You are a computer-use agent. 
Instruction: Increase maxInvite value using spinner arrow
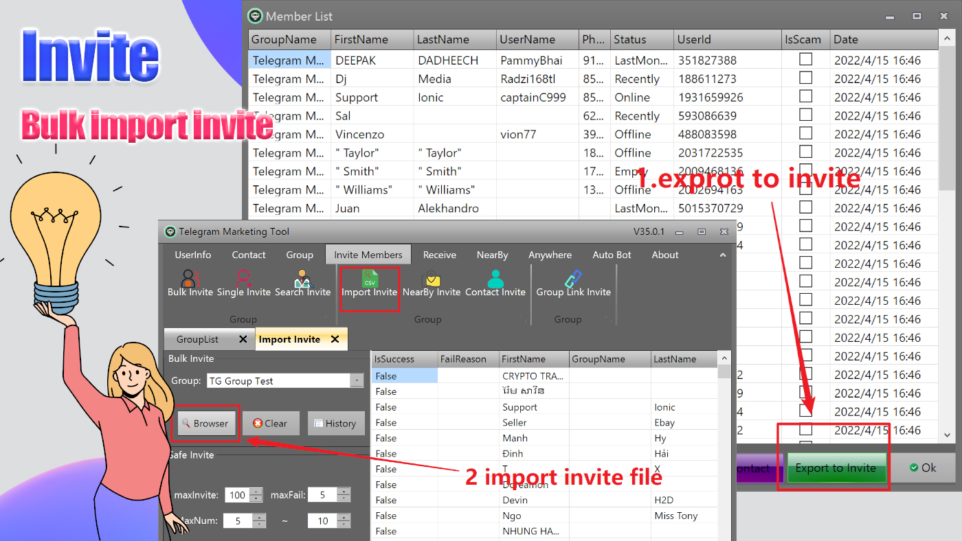256,491
